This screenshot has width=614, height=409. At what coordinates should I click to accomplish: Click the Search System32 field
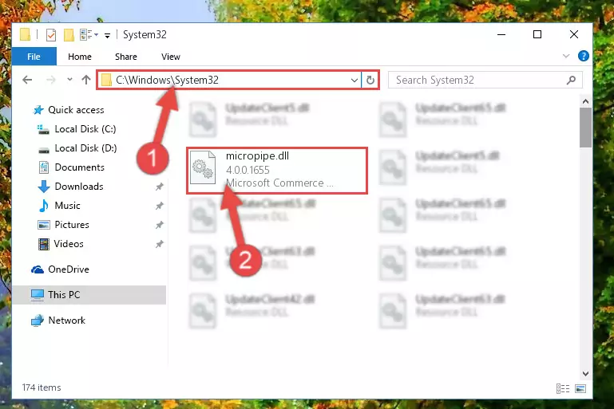tap(485, 81)
